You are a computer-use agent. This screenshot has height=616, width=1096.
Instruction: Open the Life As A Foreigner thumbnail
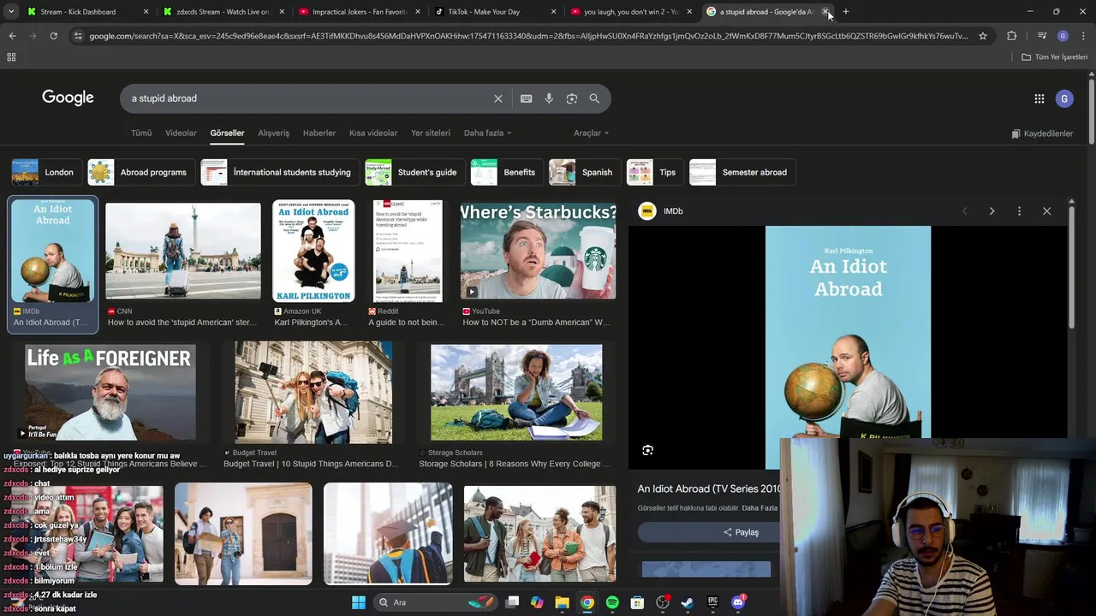coord(110,392)
